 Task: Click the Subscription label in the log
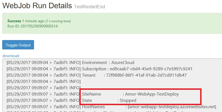pos(94,69)
